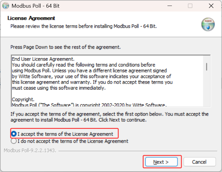This screenshot has width=222, height=172.
Task: Click the Modbus Poll title bar icon
Action: 6,6
